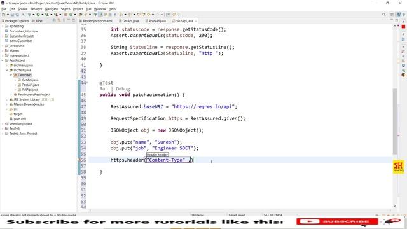Collapse the src/test/java folder
This screenshot has width=407, height=229.
tap(7, 70)
